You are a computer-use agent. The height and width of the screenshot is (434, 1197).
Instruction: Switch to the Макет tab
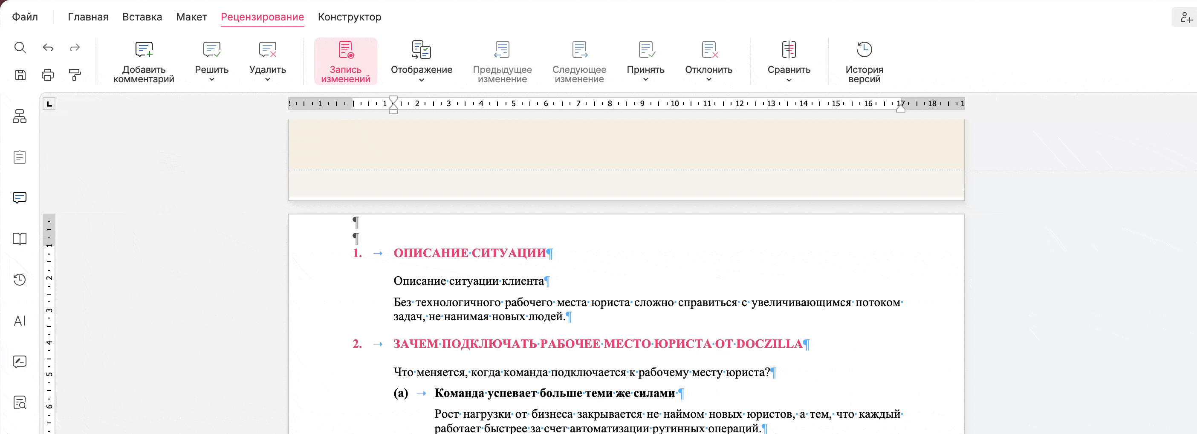click(191, 17)
